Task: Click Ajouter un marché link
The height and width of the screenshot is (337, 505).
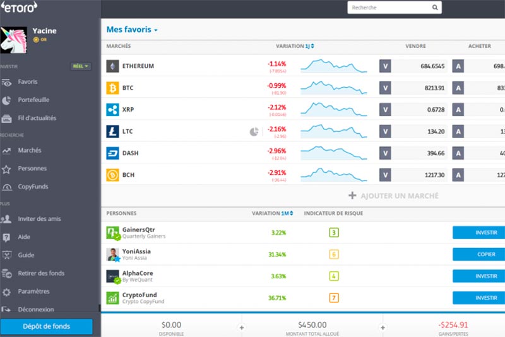Action: [393, 196]
